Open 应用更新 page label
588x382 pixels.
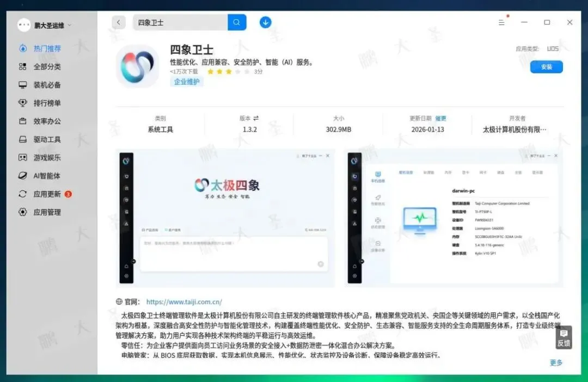(x=47, y=194)
